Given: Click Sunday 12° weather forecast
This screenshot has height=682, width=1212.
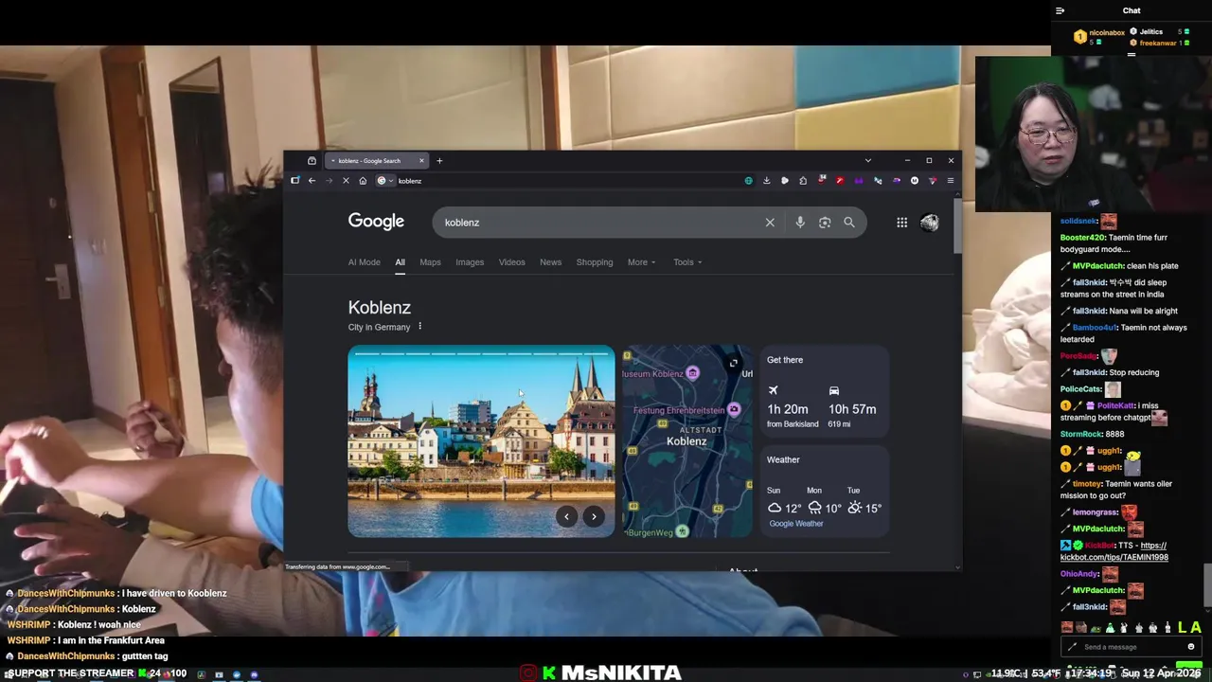Looking at the screenshot, I should click(784, 501).
